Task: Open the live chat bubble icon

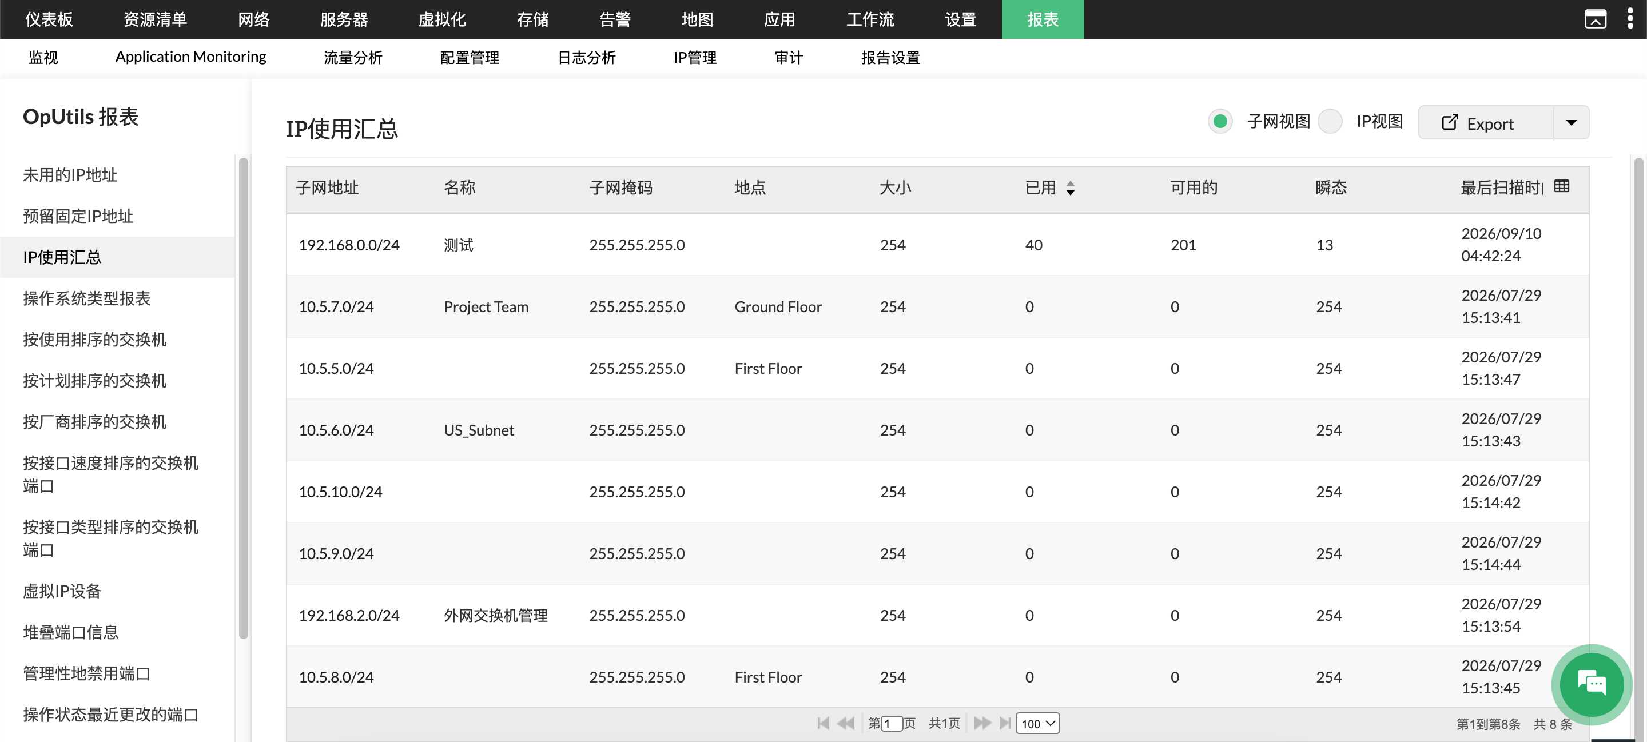Action: (1592, 684)
